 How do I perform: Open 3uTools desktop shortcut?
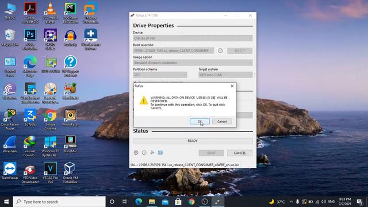(x=30, y=118)
